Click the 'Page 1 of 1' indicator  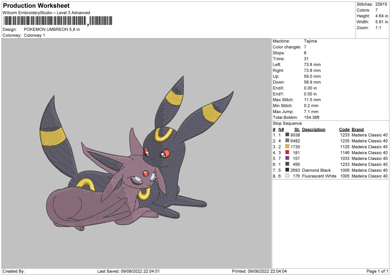pyautogui.click(x=377, y=271)
